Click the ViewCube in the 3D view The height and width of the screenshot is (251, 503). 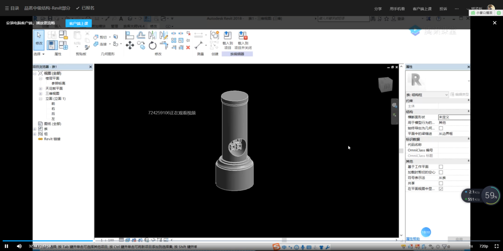[x=385, y=84]
